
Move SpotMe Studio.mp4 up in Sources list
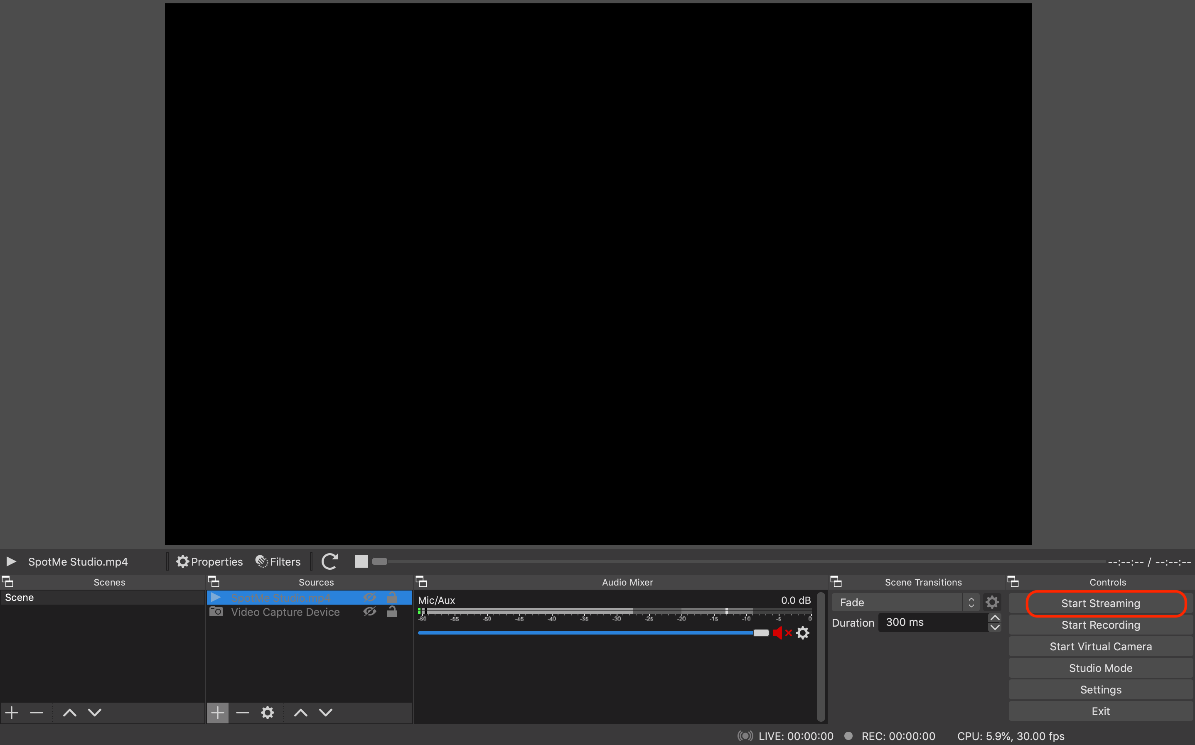[x=300, y=713]
